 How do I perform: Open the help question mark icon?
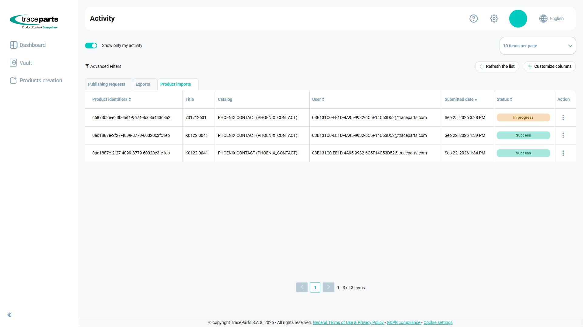pyautogui.click(x=473, y=18)
